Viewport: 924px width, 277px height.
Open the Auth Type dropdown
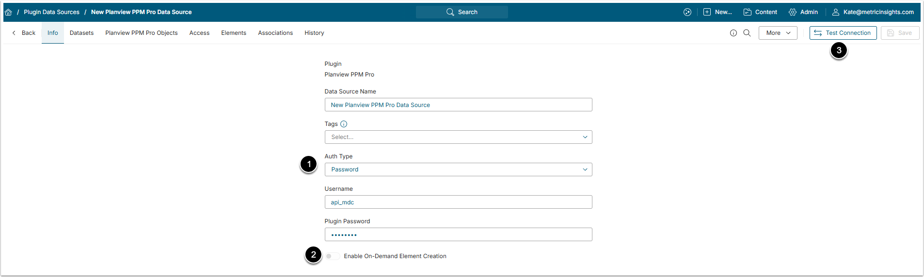click(x=458, y=169)
